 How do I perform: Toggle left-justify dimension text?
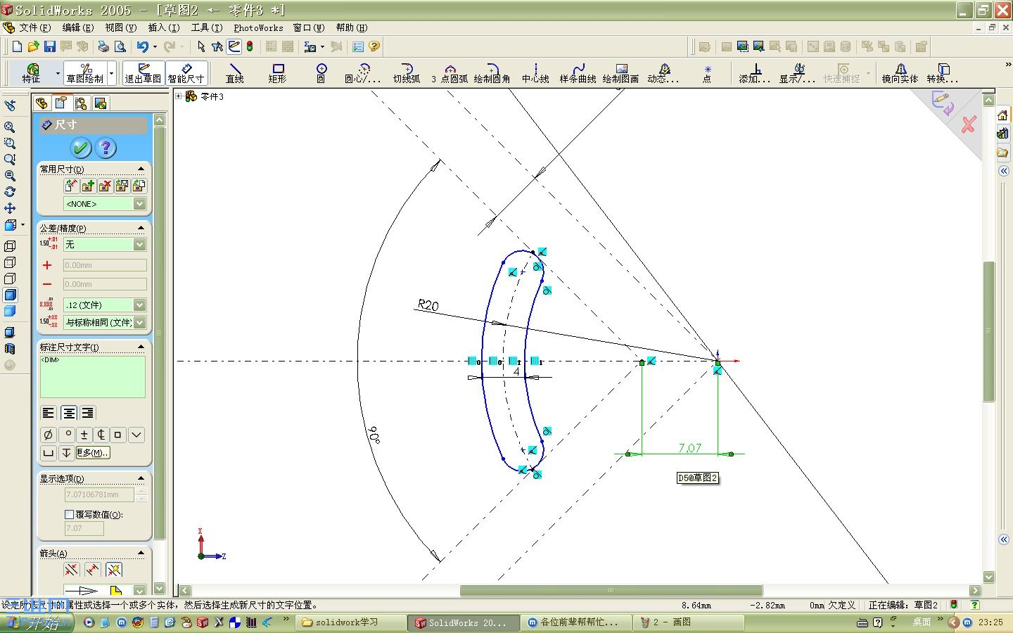[x=48, y=413]
